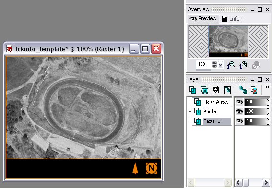Click the new raster layer icon
Image resolution: width=272 pixels, height=189 pixels.
coord(192,90)
